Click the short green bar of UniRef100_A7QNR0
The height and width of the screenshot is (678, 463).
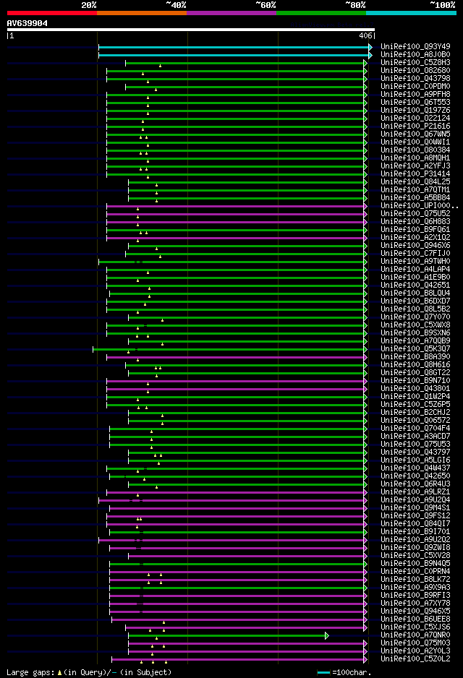click(227, 635)
